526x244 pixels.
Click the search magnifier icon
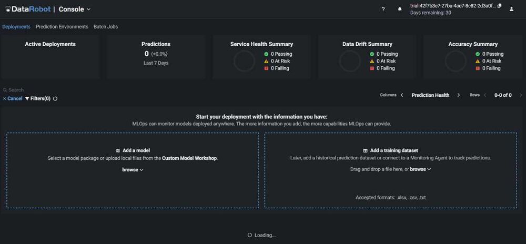[x=5, y=90]
